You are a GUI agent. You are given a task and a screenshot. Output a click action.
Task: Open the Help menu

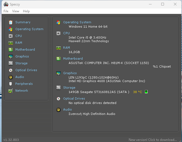(26, 11)
